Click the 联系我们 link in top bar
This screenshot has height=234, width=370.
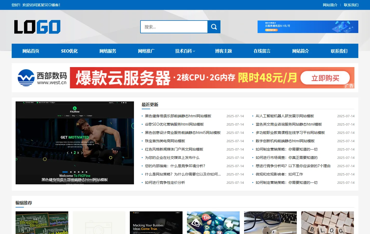(351, 5)
